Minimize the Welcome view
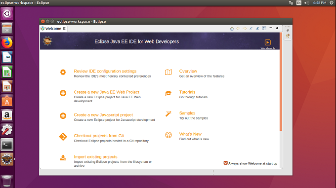Screen dimensions: 336x188 tap(271, 28)
